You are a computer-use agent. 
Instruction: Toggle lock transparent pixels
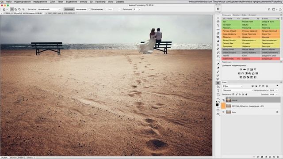click(233, 94)
